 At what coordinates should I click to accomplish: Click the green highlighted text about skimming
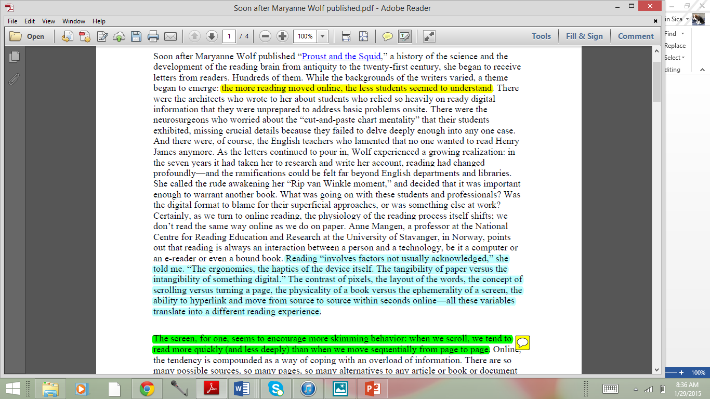pos(333,344)
